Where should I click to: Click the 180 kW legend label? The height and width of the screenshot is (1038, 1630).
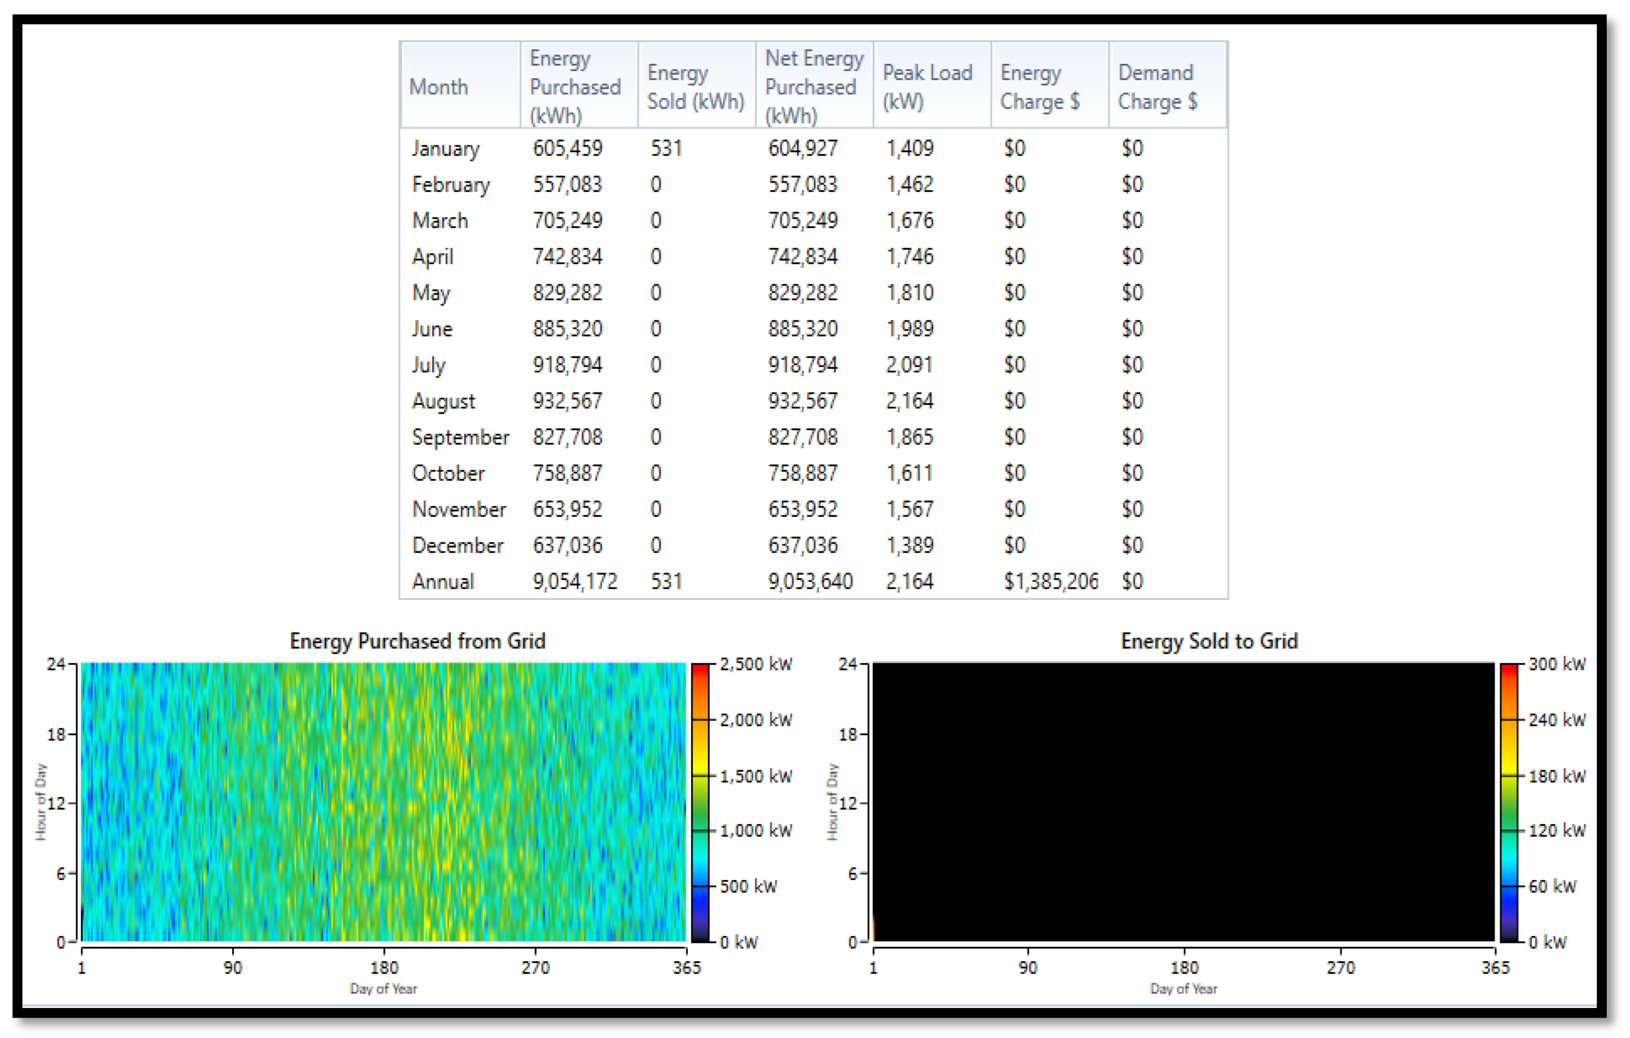coord(1557,776)
